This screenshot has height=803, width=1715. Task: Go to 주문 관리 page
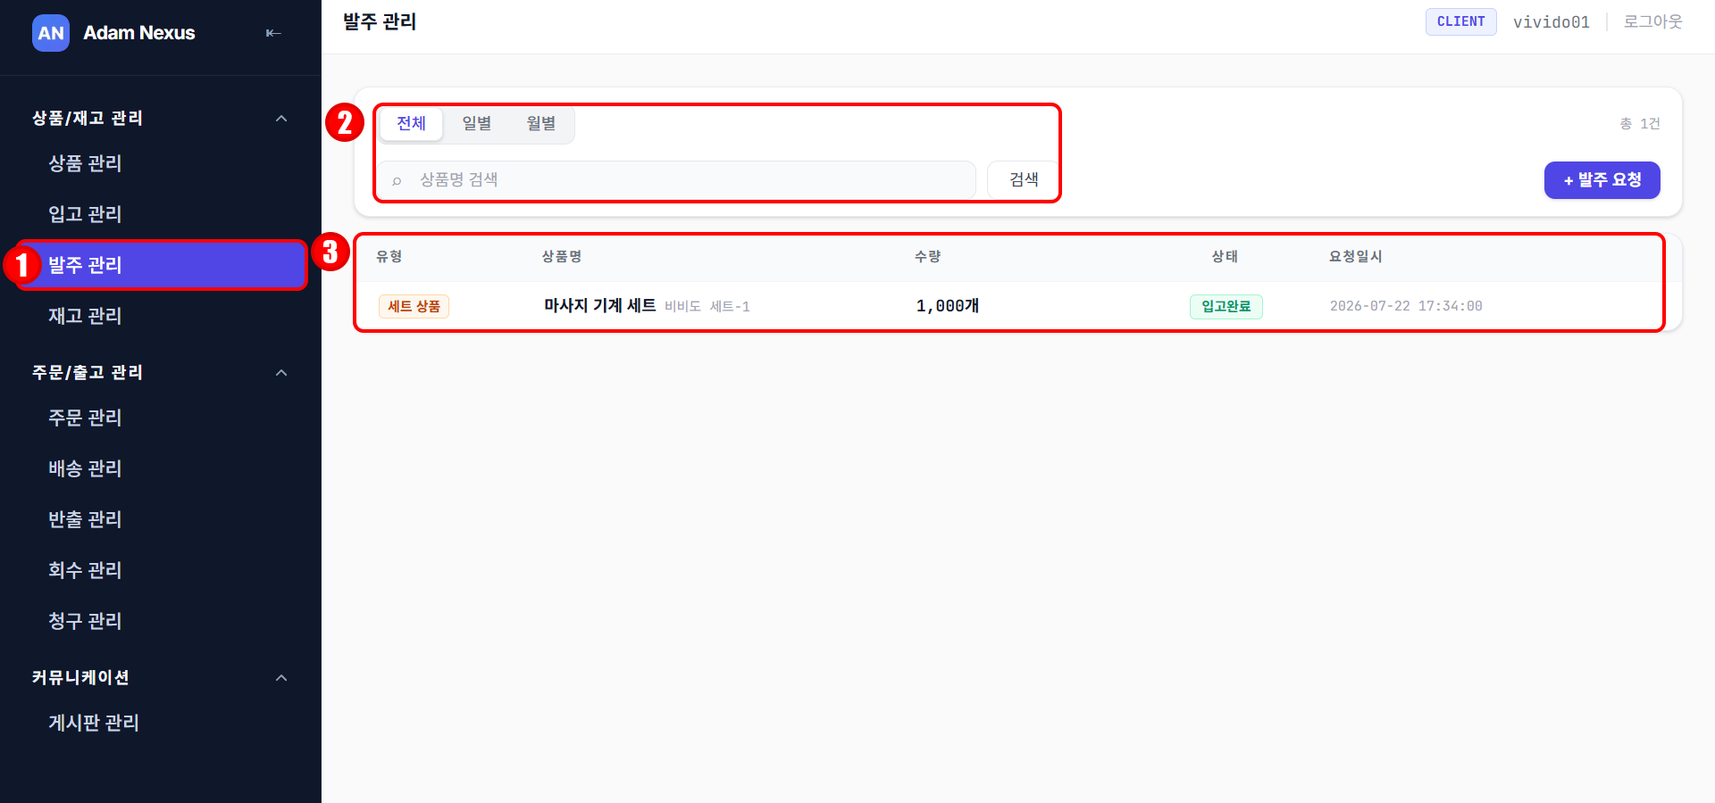85,418
